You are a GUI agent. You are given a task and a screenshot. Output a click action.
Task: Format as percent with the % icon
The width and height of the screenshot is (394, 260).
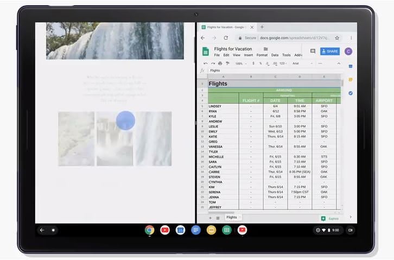click(260, 64)
